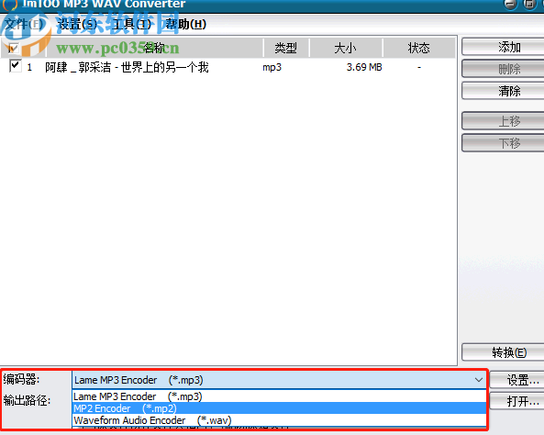
Task: Open the 文件(F) menu
Action: [x=24, y=24]
